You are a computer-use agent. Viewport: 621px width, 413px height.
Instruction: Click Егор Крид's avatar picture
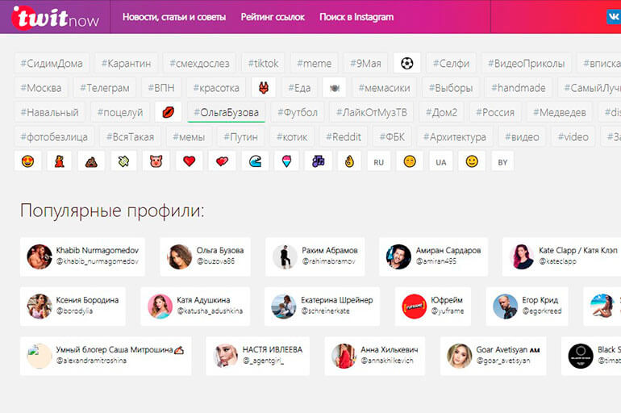(x=505, y=307)
